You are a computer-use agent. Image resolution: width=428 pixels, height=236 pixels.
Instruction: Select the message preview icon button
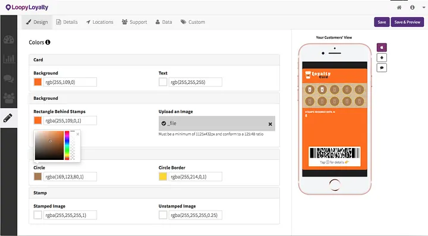[x=382, y=68]
